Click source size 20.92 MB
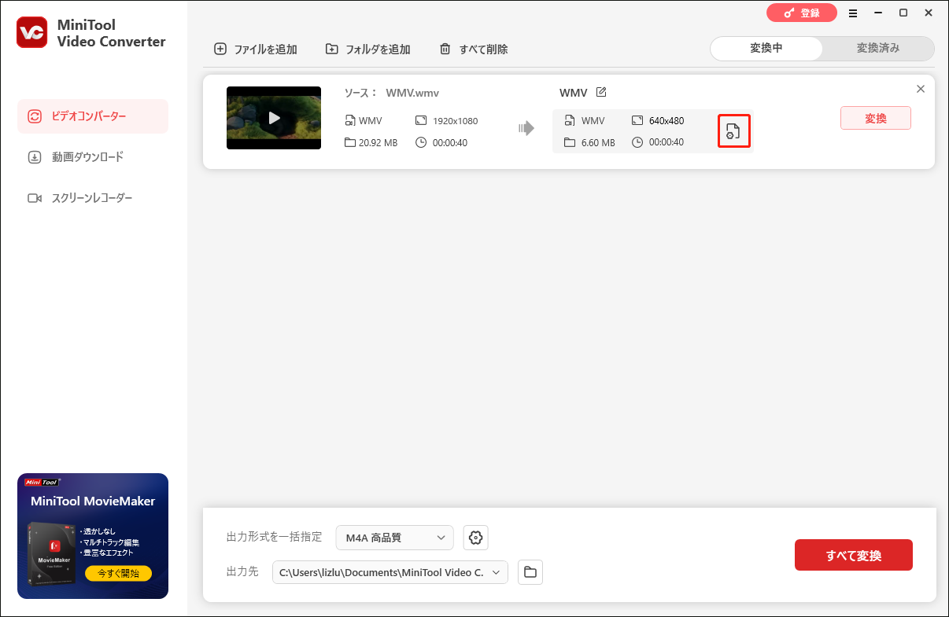Viewport: 949px width, 617px height. pyautogui.click(x=378, y=142)
